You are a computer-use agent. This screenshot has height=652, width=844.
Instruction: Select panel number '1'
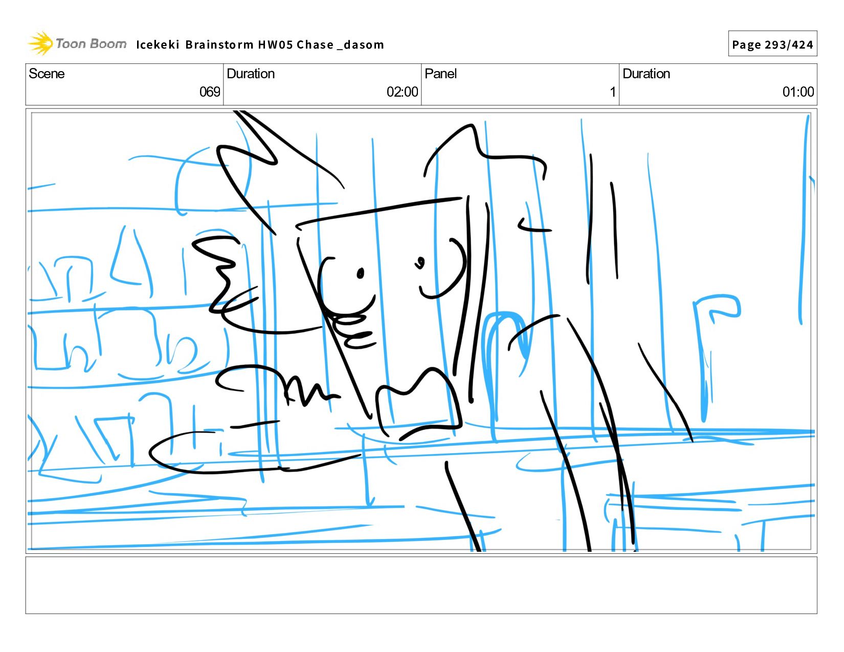(612, 92)
